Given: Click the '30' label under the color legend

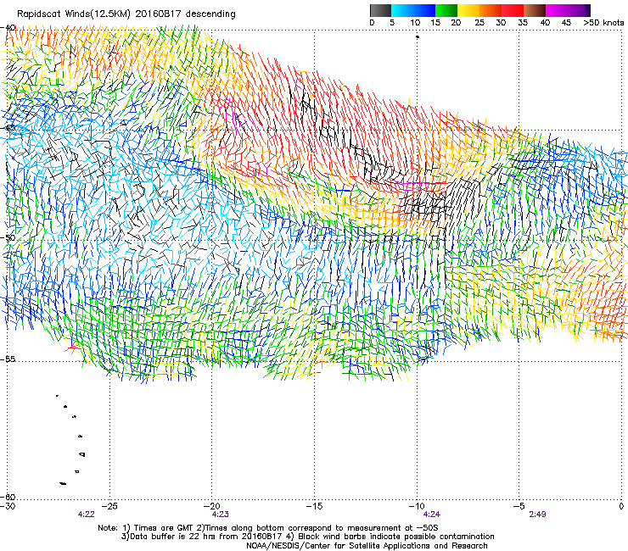Looking at the screenshot, I should click(x=501, y=23).
